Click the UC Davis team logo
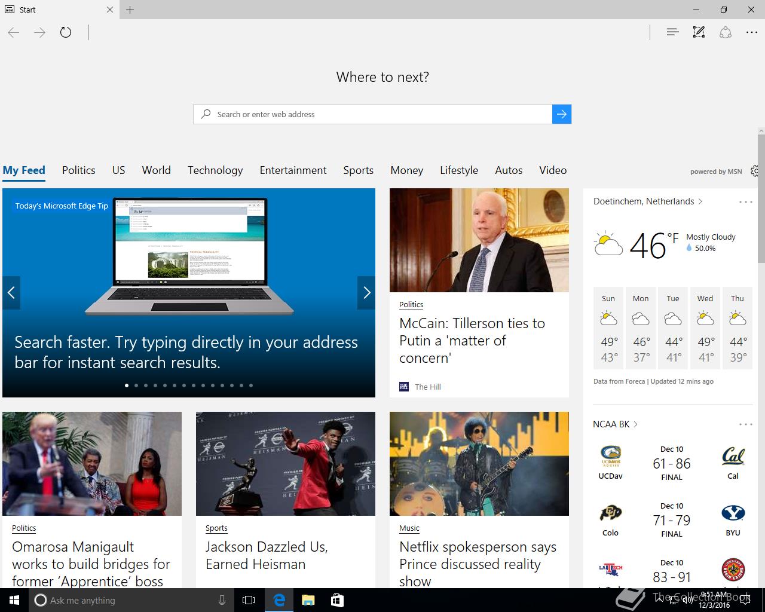The image size is (765, 612). click(x=610, y=457)
